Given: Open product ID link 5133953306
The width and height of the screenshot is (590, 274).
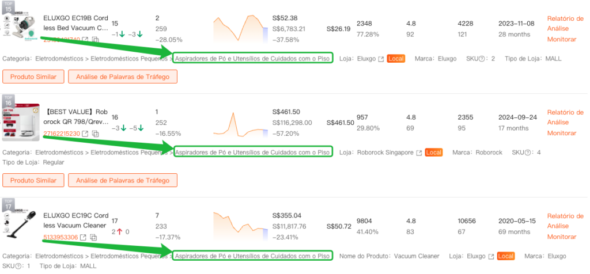Looking at the screenshot, I should tap(60, 237).
